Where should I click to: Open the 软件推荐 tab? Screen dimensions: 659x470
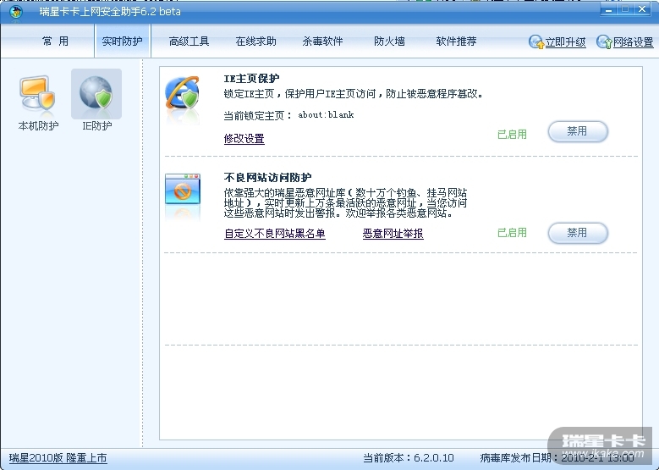coord(456,41)
